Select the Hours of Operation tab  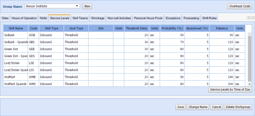click(24, 18)
